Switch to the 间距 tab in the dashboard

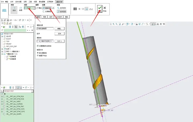point(44,17)
